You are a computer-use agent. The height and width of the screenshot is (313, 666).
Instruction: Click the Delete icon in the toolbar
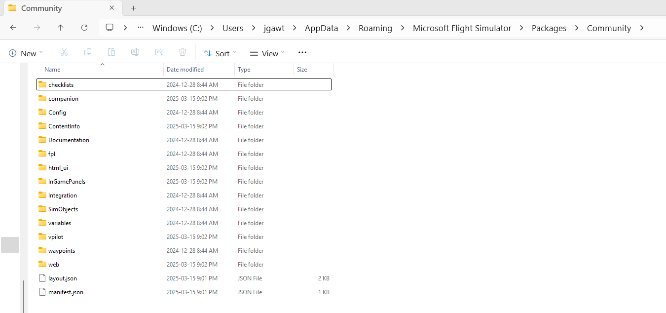coord(182,52)
